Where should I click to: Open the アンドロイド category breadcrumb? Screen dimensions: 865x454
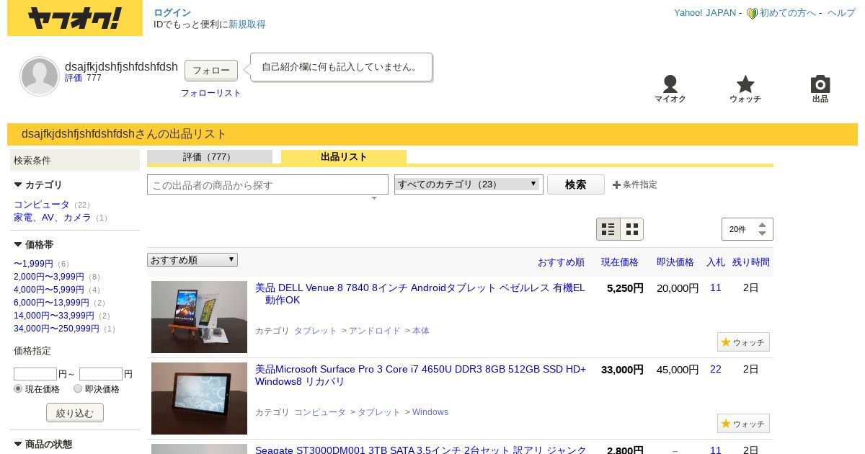(375, 331)
